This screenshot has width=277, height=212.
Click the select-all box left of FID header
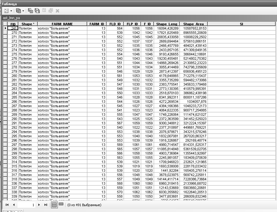(x=5, y=24)
